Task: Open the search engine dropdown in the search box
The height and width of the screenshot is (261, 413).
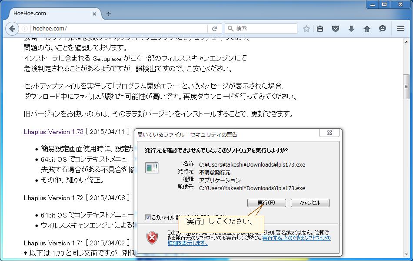Action: tap(230, 29)
